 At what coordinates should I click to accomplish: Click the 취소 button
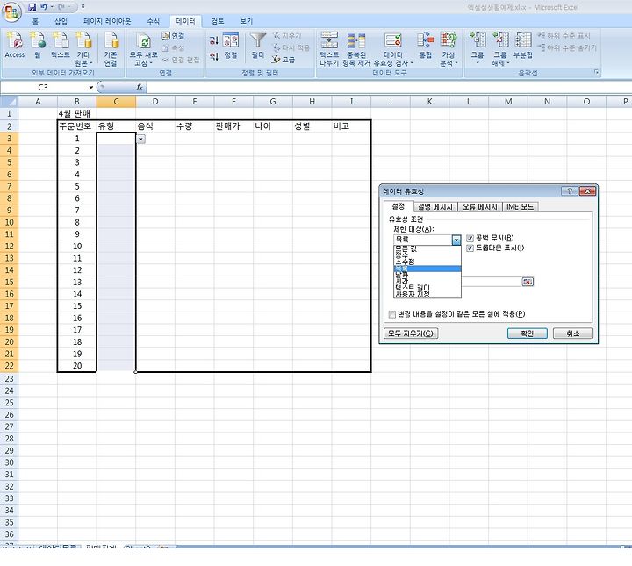pos(572,333)
